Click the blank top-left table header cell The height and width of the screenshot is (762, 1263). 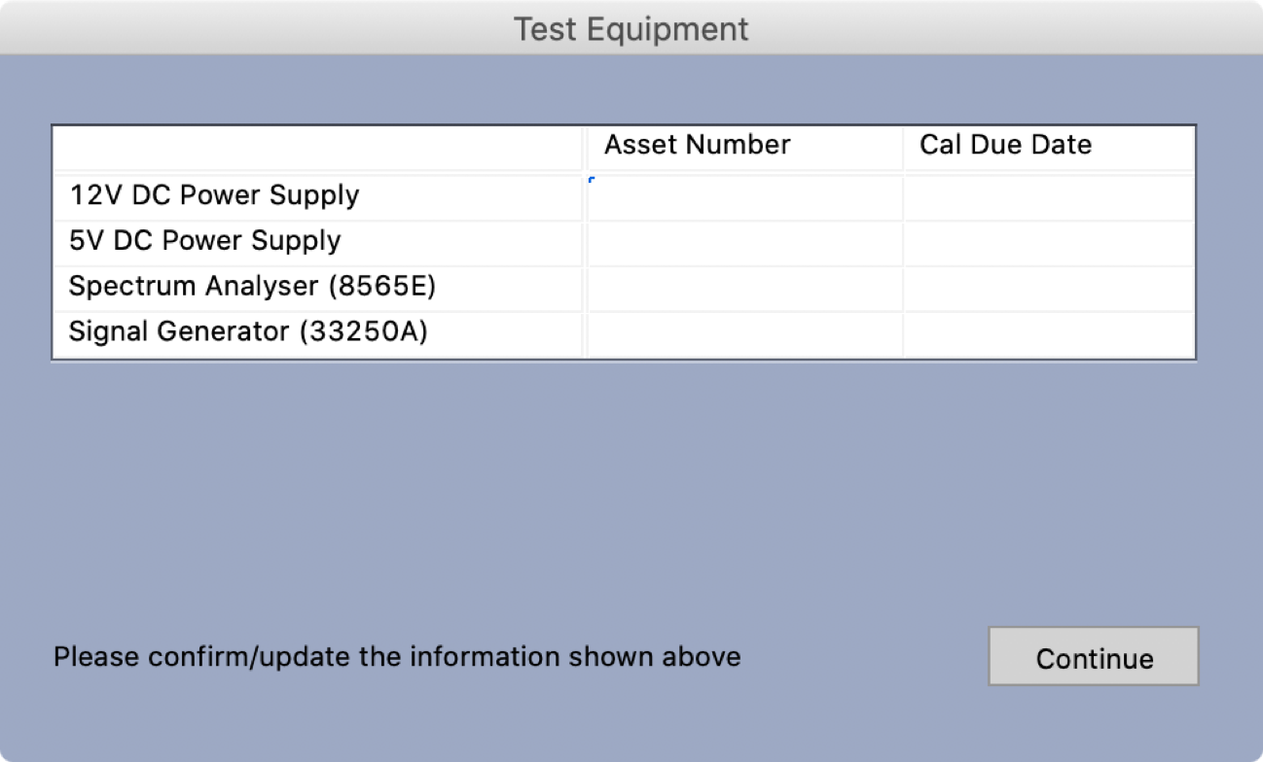tap(317, 148)
